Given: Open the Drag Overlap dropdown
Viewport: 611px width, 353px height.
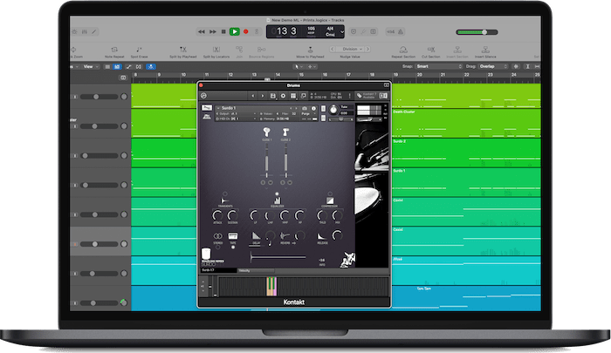Looking at the screenshot, I should [x=493, y=66].
